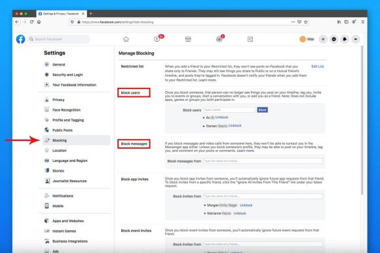The height and width of the screenshot is (253, 380).
Task: Toggle the Firefox sidebar icon
Action: [347, 22]
